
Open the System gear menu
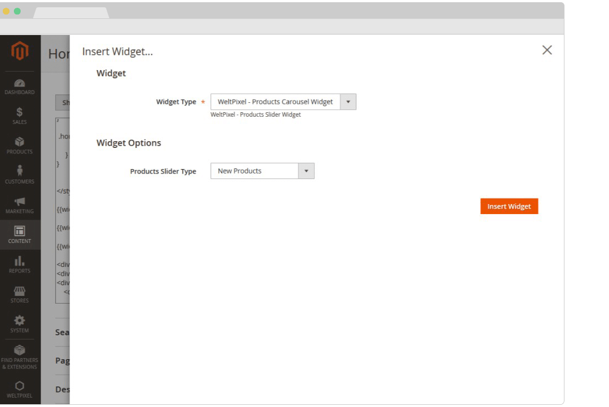click(19, 324)
